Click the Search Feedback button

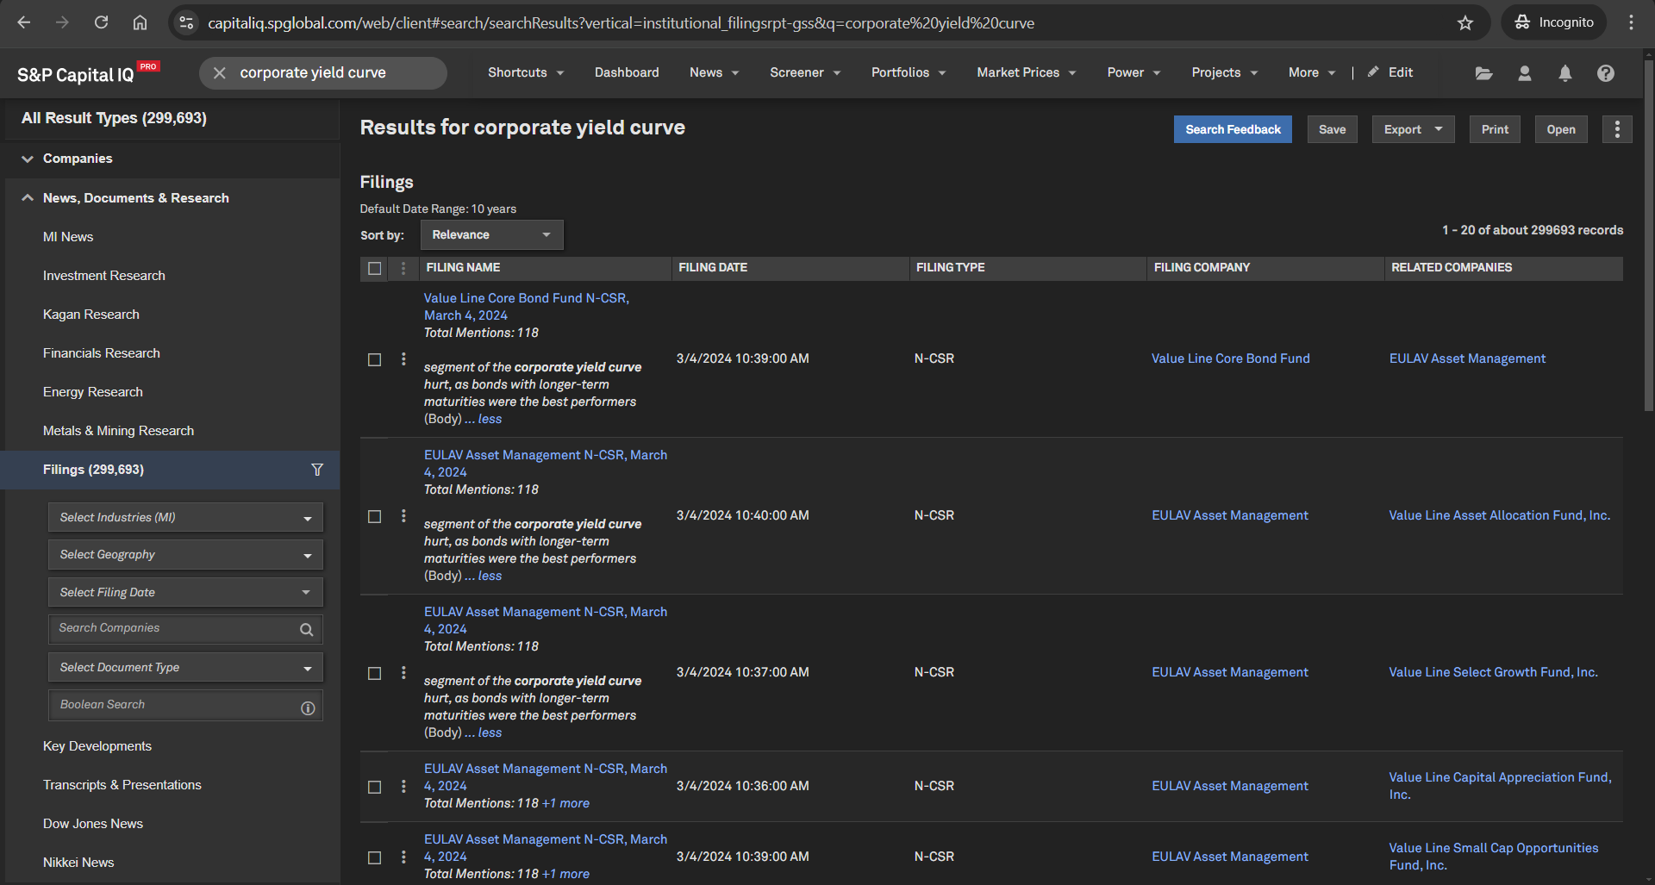click(1232, 129)
